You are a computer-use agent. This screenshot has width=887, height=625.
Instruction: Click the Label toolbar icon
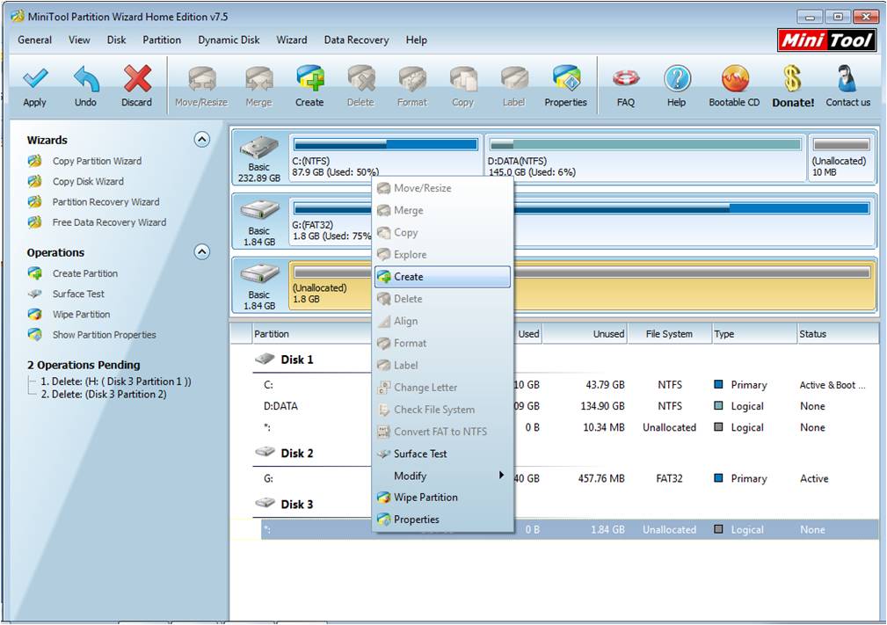tap(513, 78)
